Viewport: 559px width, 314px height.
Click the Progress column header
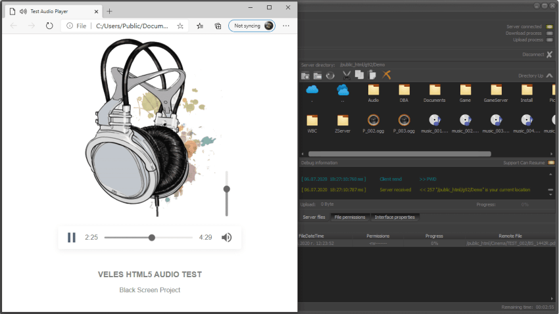tap(434, 236)
